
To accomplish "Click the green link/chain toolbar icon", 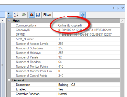I will click(24, 15).
